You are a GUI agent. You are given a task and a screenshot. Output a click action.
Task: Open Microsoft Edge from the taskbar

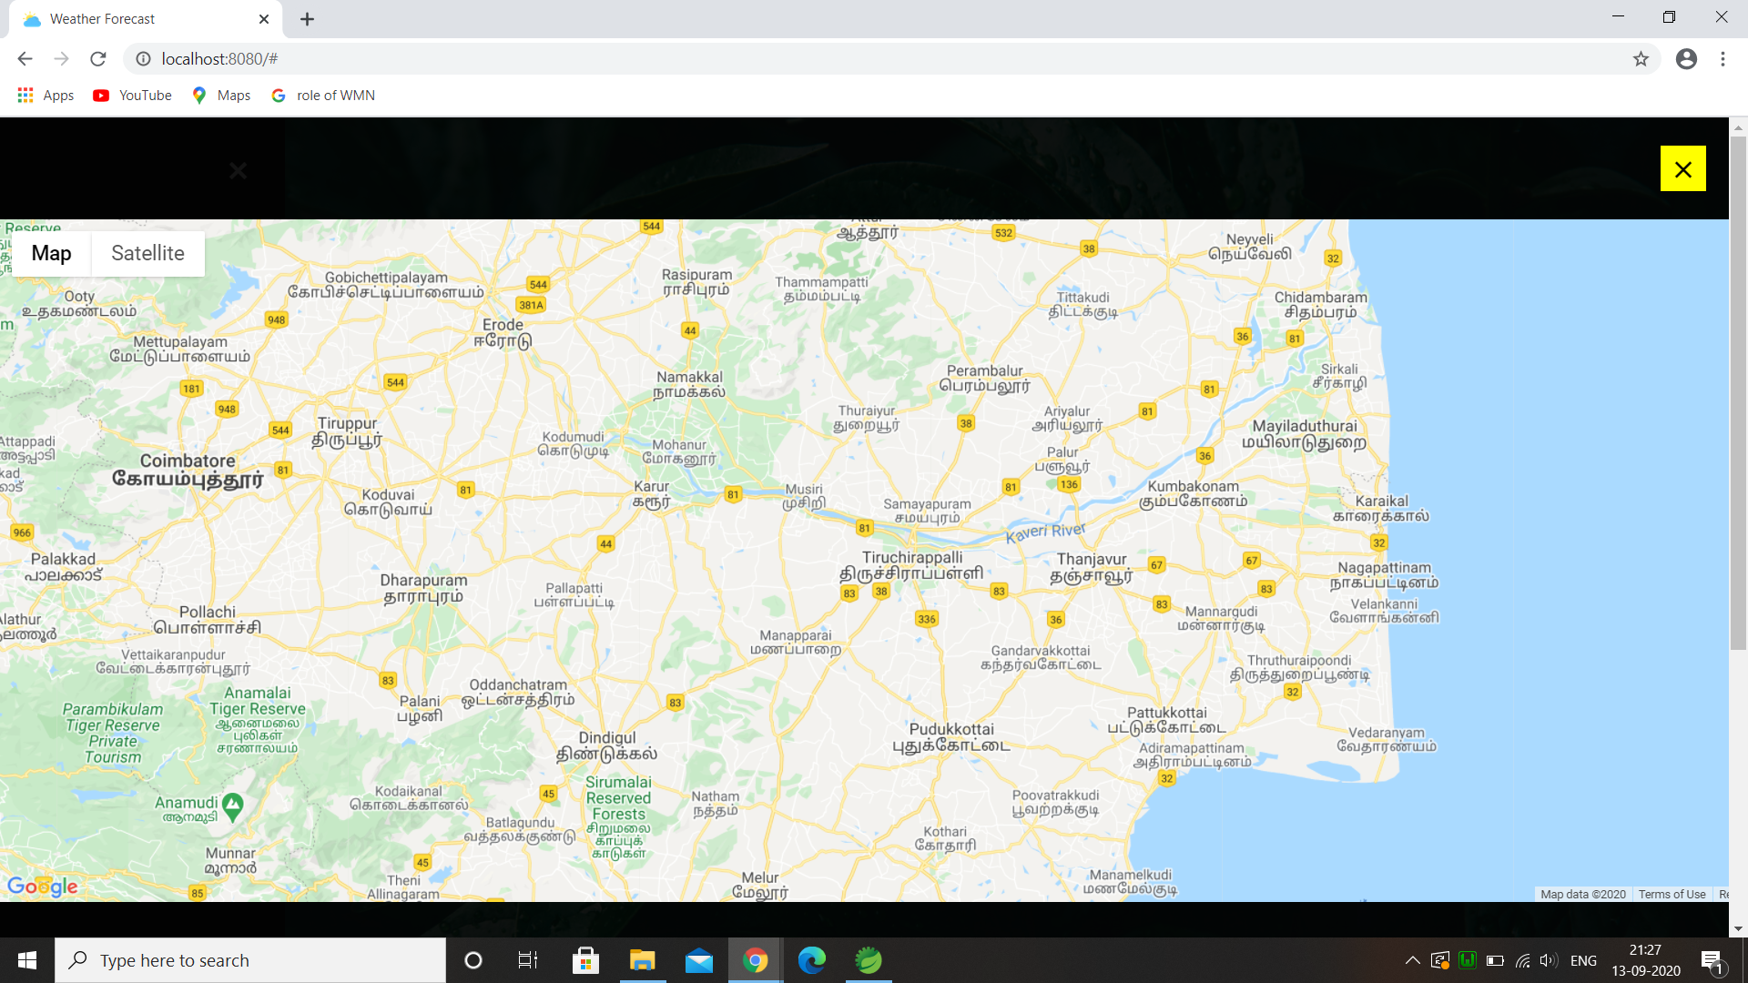tap(811, 959)
